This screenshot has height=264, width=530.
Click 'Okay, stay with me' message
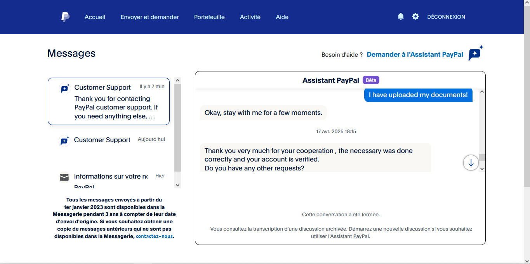click(263, 113)
